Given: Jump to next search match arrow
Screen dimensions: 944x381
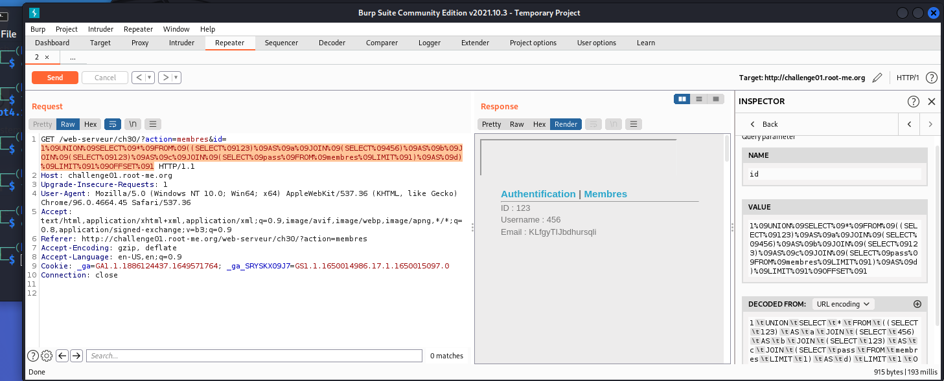Looking at the screenshot, I should [76, 356].
